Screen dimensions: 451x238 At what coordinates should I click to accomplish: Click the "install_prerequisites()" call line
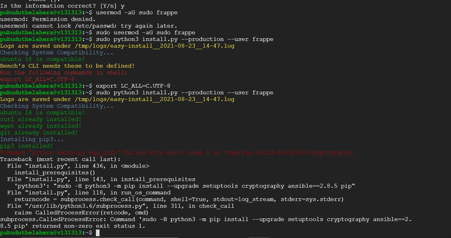click(55, 173)
